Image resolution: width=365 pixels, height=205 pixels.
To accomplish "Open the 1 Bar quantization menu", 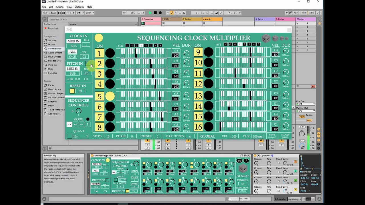I will (x=90, y=13).
